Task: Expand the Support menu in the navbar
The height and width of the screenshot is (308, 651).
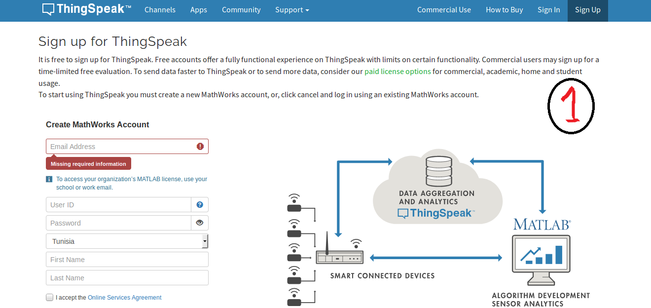Action: tap(292, 10)
